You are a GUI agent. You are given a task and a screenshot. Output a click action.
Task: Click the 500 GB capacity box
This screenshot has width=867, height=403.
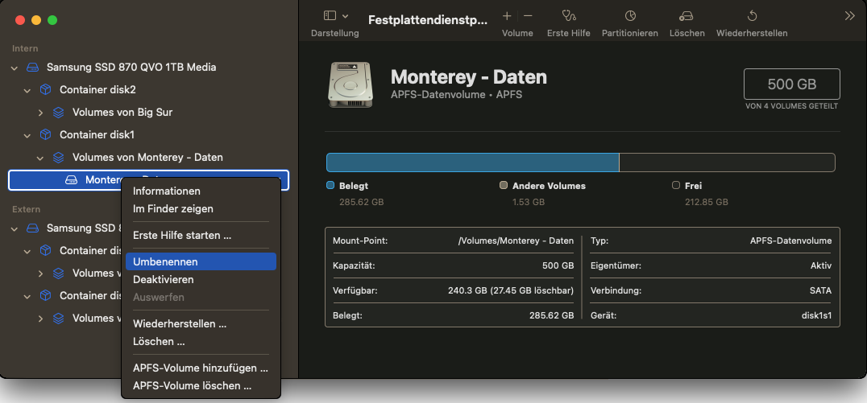pos(792,84)
